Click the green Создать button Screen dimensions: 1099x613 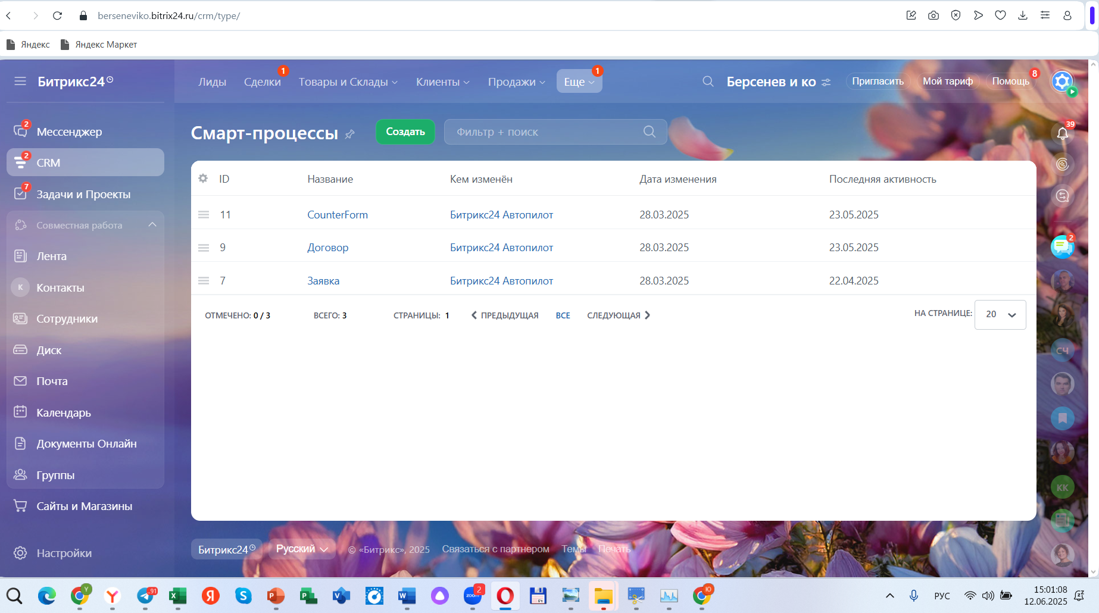click(x=405, y=132)
